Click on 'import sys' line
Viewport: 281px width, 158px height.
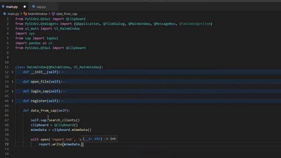pos(25,33)
